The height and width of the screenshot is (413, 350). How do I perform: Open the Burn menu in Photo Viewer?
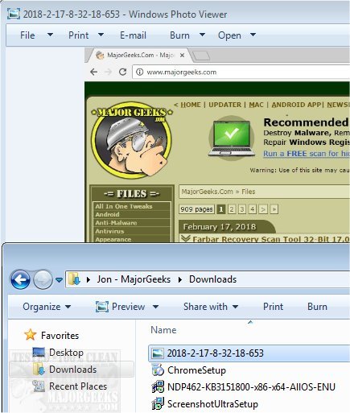(x=179, y=35)
